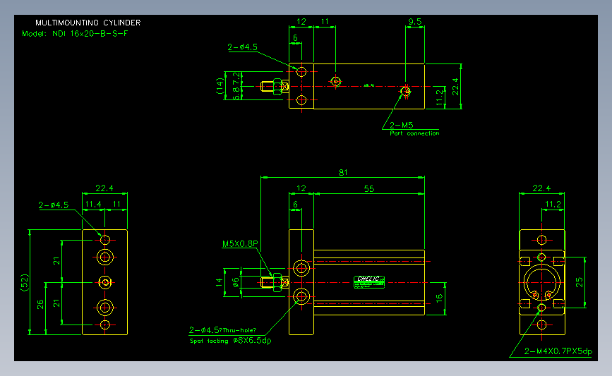
Task: Select the 25 dimension in right end view
Action: [x=579, y=282]
